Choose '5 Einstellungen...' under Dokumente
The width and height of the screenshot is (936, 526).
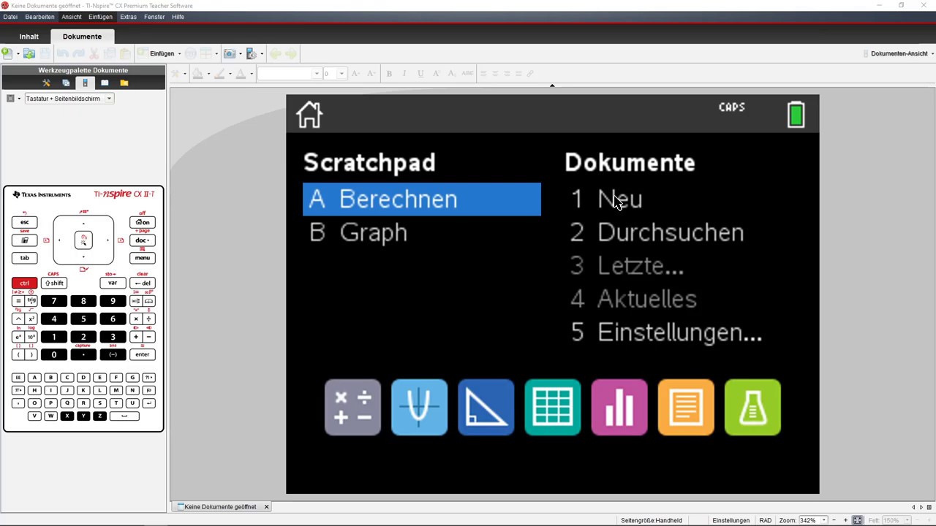pos(666,333)
